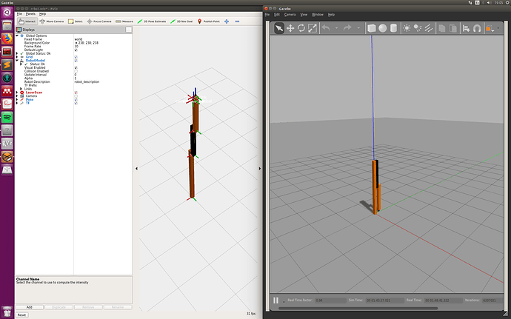
Task: Add a spot light in Gazebo
Action: [x=418, y=28]
